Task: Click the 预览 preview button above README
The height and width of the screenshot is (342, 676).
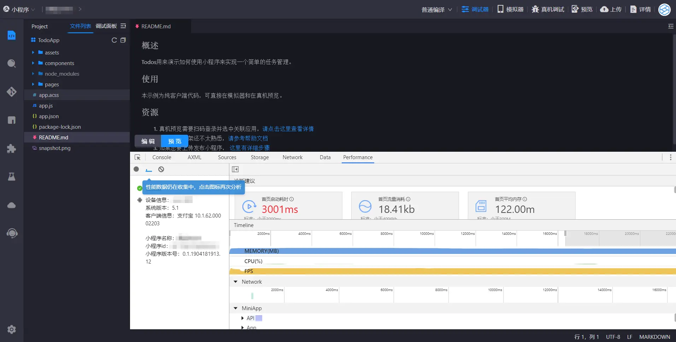Action: 175,141
